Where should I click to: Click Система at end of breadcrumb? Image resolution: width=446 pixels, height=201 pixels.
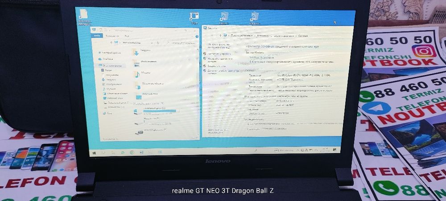tap(303, 36)
